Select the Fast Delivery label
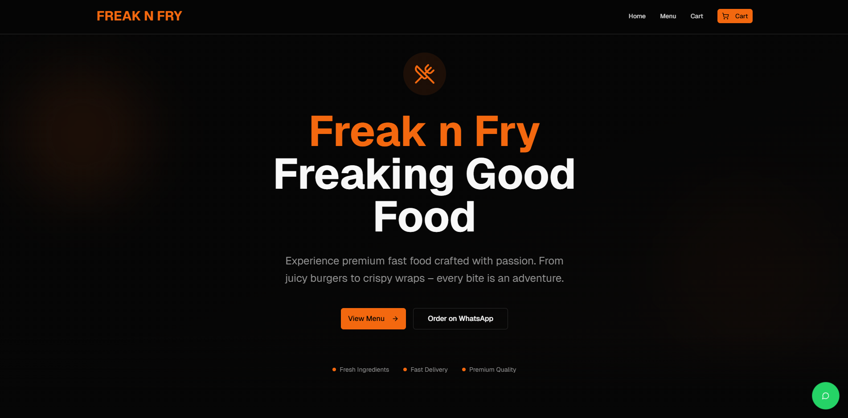 (429, 369)
